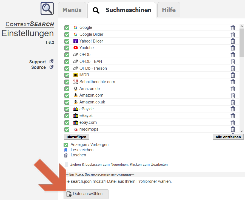Open the Amazon.com entry for editing
Image resolution: width=245 pixels, height=200 pixels.
click(x=91, y=95)
